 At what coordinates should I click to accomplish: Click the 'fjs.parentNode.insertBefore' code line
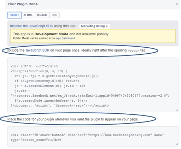point(51,101)
